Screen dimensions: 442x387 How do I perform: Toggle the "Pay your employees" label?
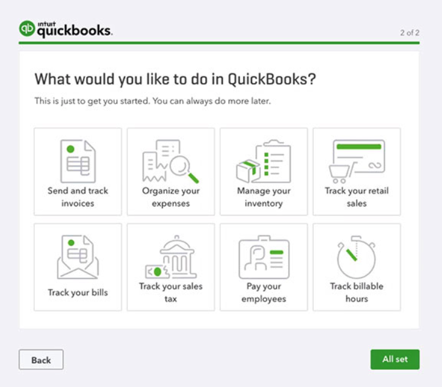pyautogui.click(x=264, y=292)
